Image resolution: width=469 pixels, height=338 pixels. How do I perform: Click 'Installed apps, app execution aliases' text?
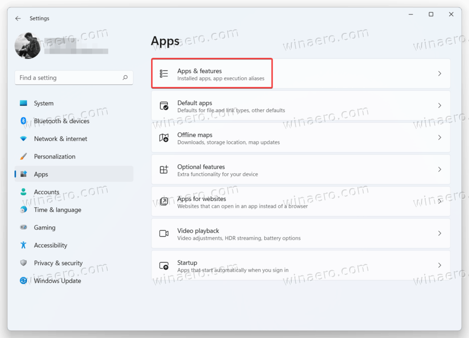pos(221,78)
